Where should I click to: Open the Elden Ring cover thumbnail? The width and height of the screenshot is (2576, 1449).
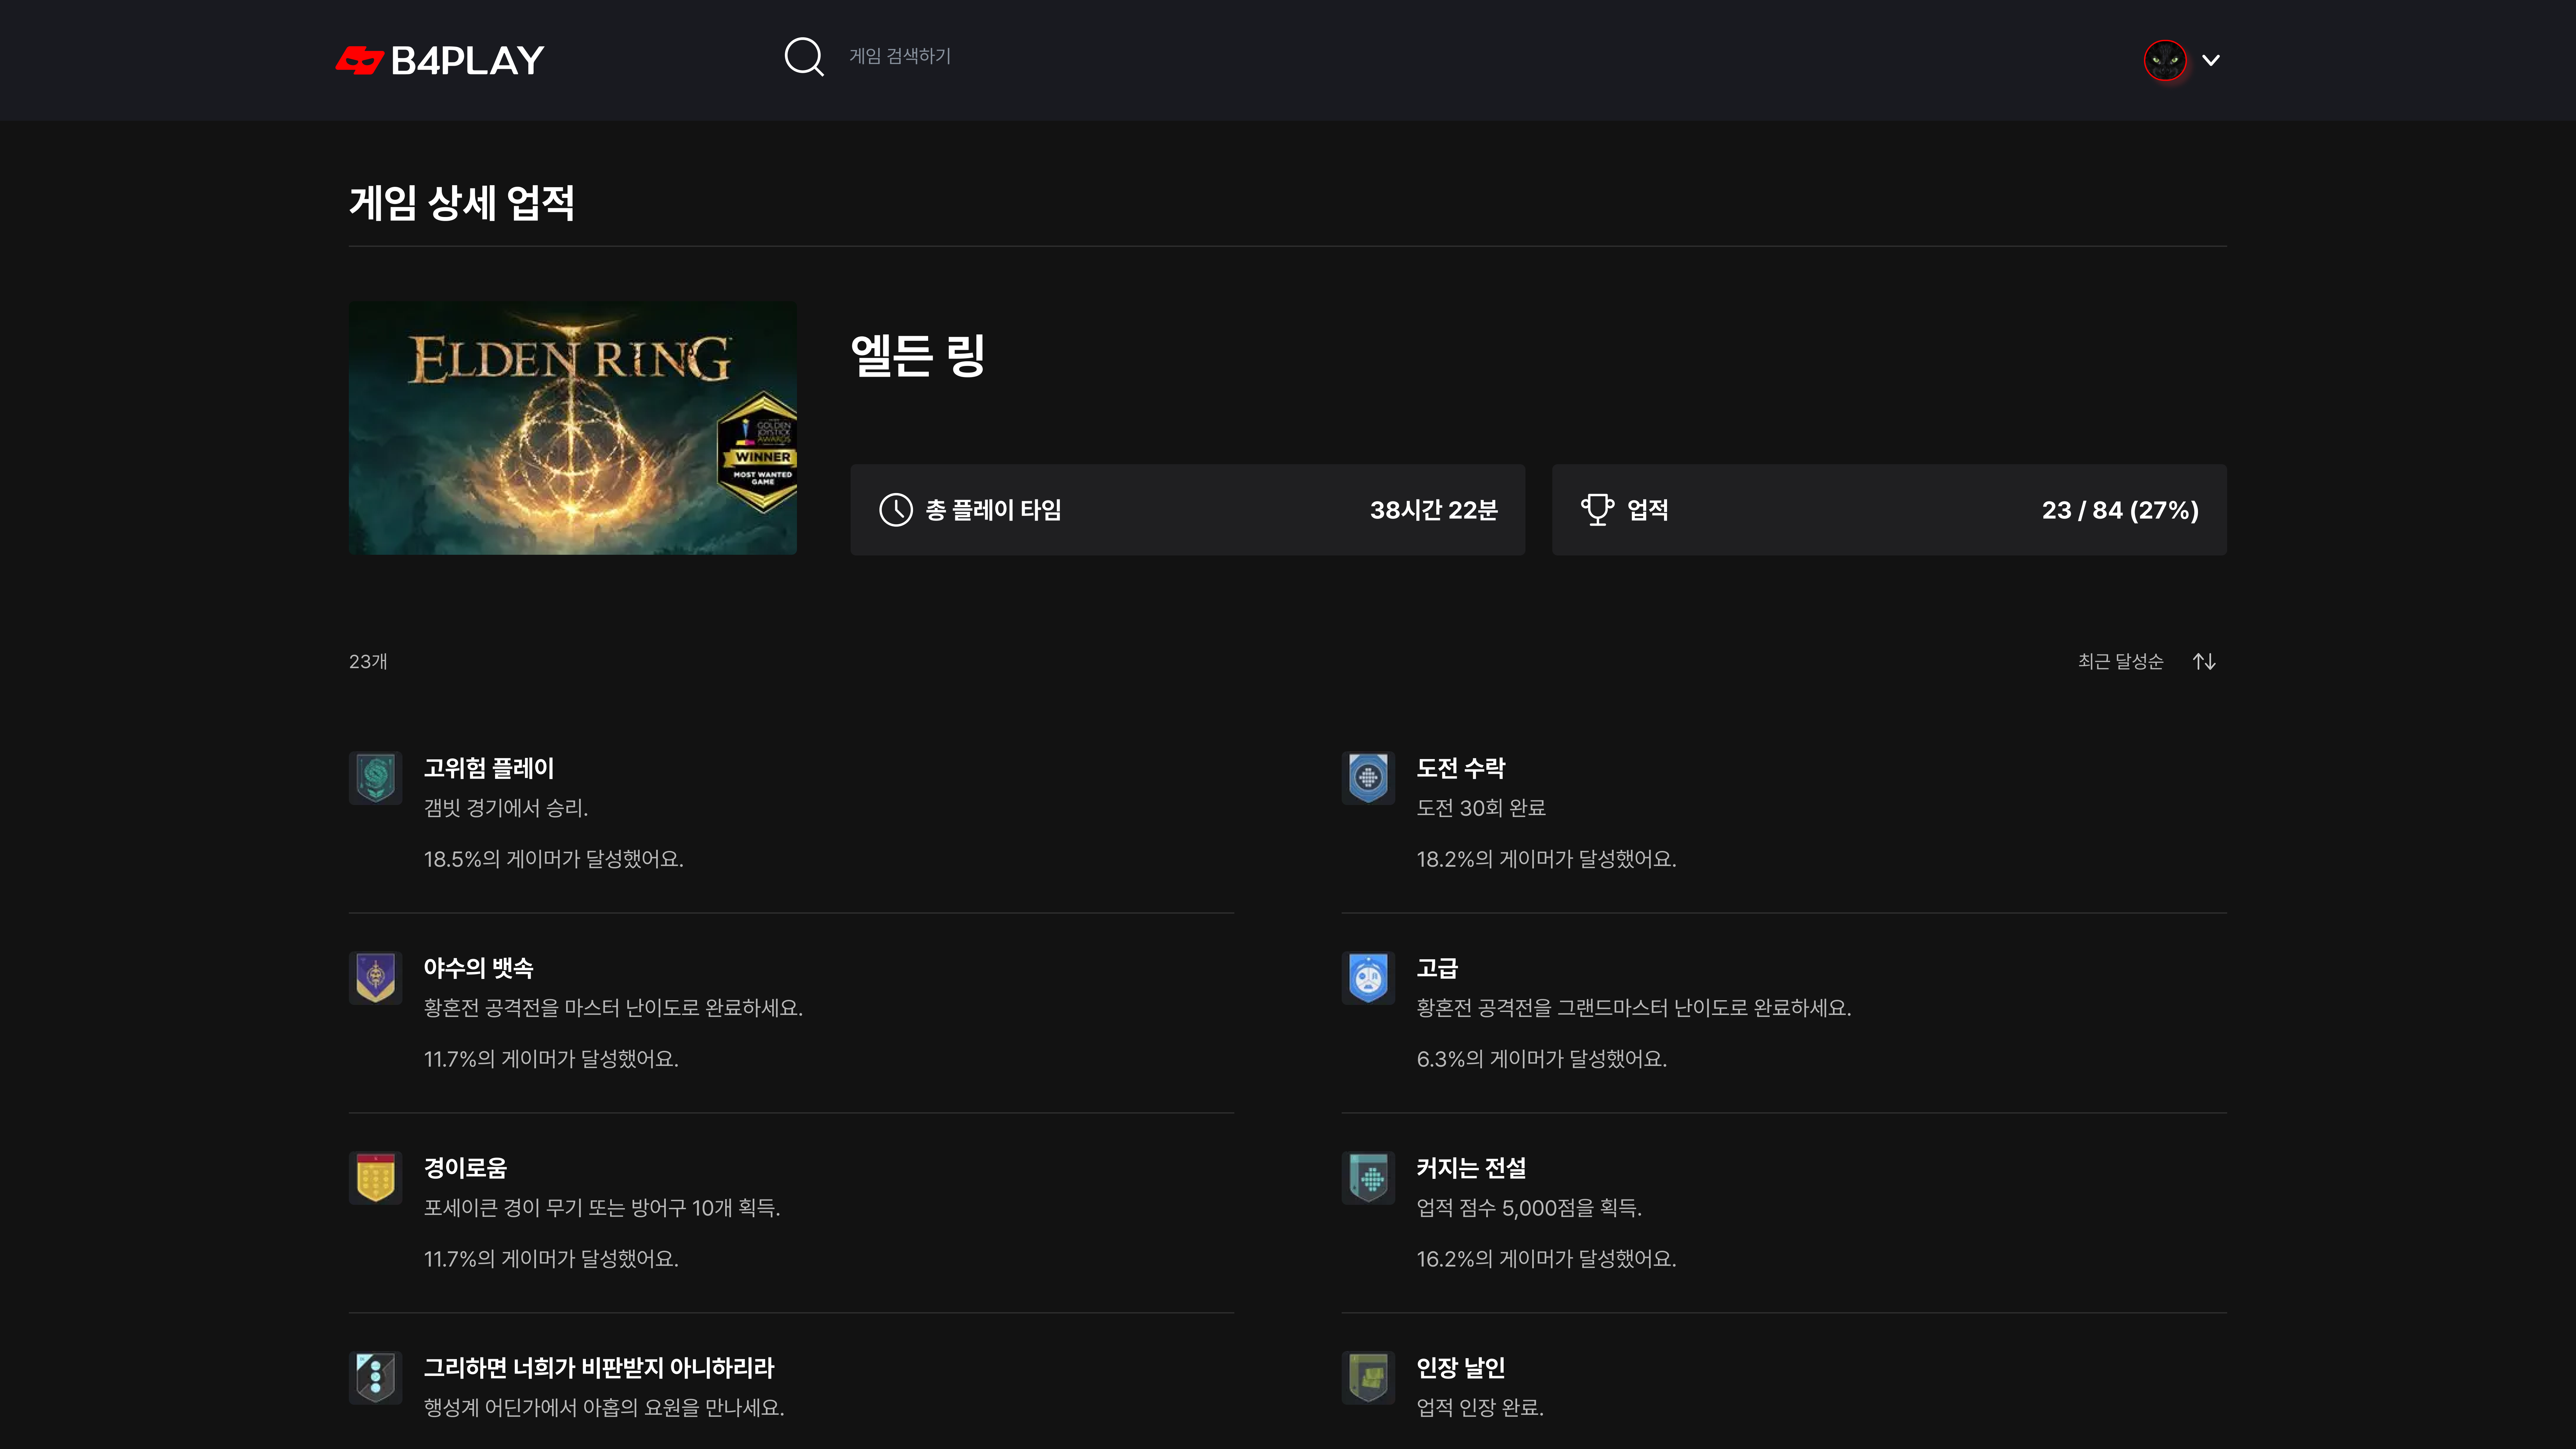(x=573, y=428)
